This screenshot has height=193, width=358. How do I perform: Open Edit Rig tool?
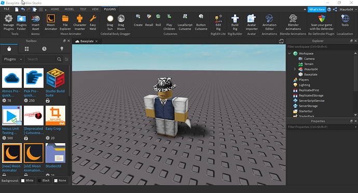[x=218, y=22]
